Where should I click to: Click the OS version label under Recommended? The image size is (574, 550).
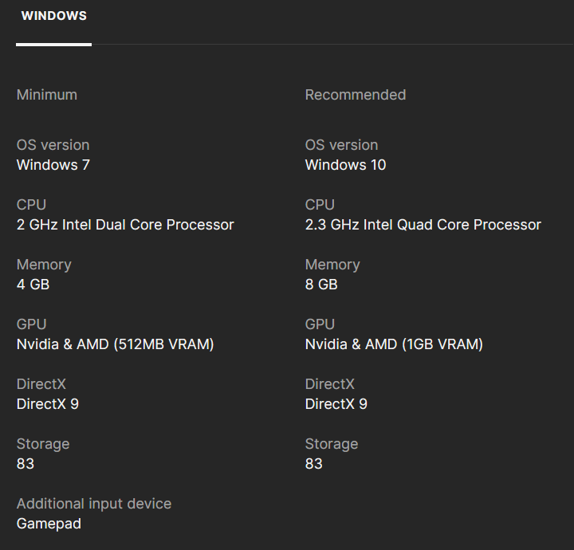coord(341,145)
